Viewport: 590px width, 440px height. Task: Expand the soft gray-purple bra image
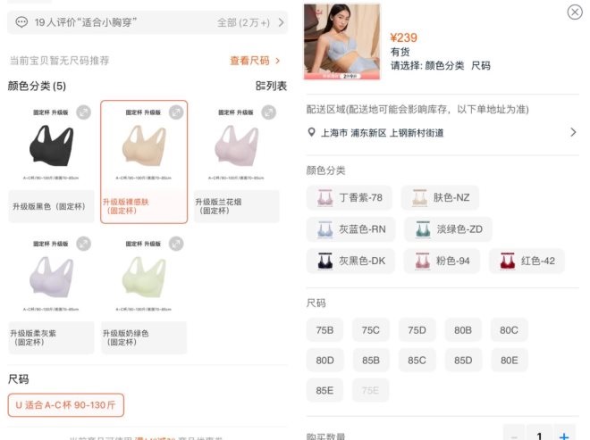pos(83,244)
